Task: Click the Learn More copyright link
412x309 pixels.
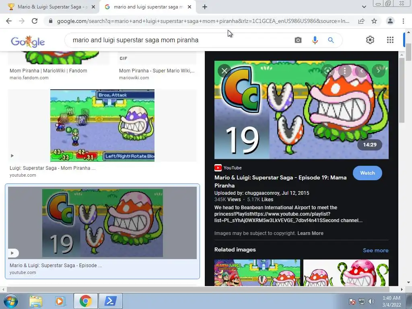Action: click(310, 233)
